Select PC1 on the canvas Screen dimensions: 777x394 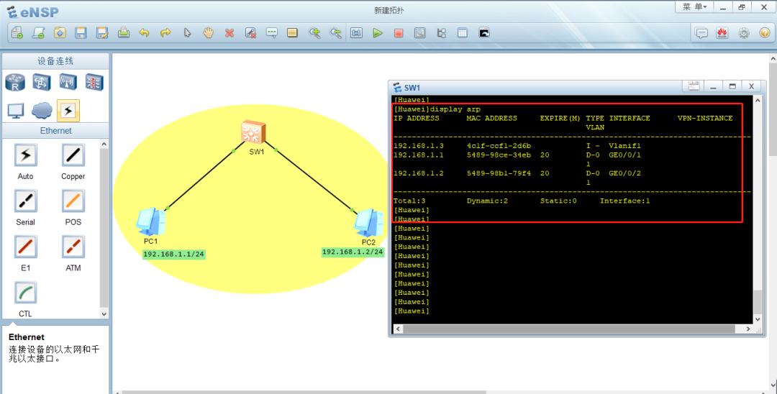(x=152, y=222)
